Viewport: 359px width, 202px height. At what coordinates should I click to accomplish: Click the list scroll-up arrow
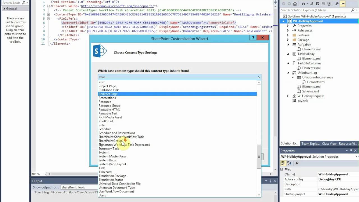(x=259, y=82)
